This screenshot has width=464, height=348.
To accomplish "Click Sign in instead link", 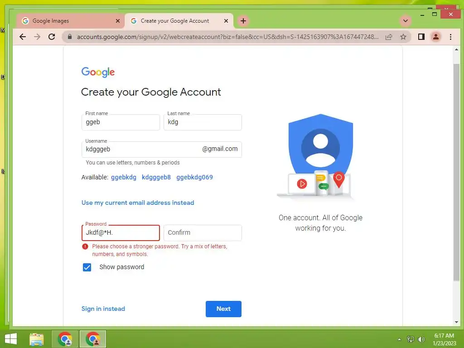I will tap(103, 309).
